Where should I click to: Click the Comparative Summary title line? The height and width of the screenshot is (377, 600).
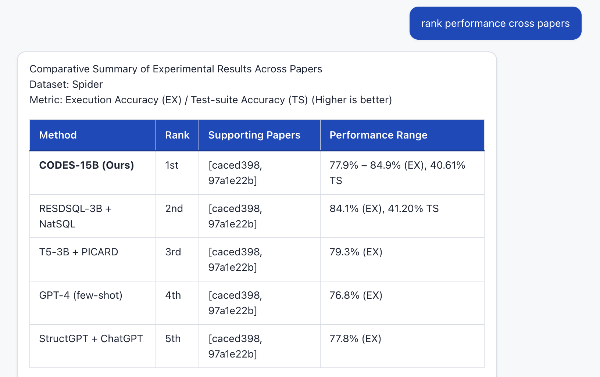(176, 69)
